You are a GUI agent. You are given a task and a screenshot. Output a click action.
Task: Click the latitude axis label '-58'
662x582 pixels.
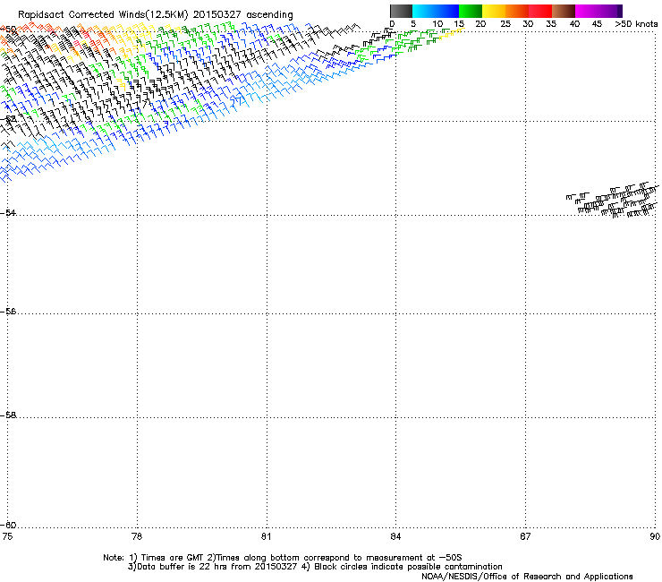pos(8,415)
